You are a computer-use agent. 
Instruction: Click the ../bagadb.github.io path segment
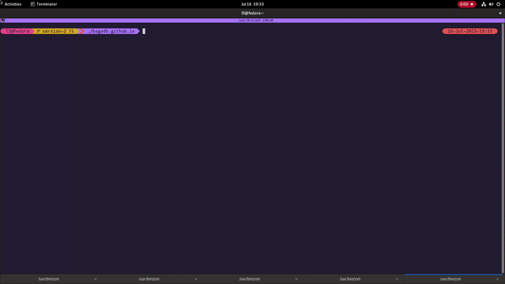[111, 31]
